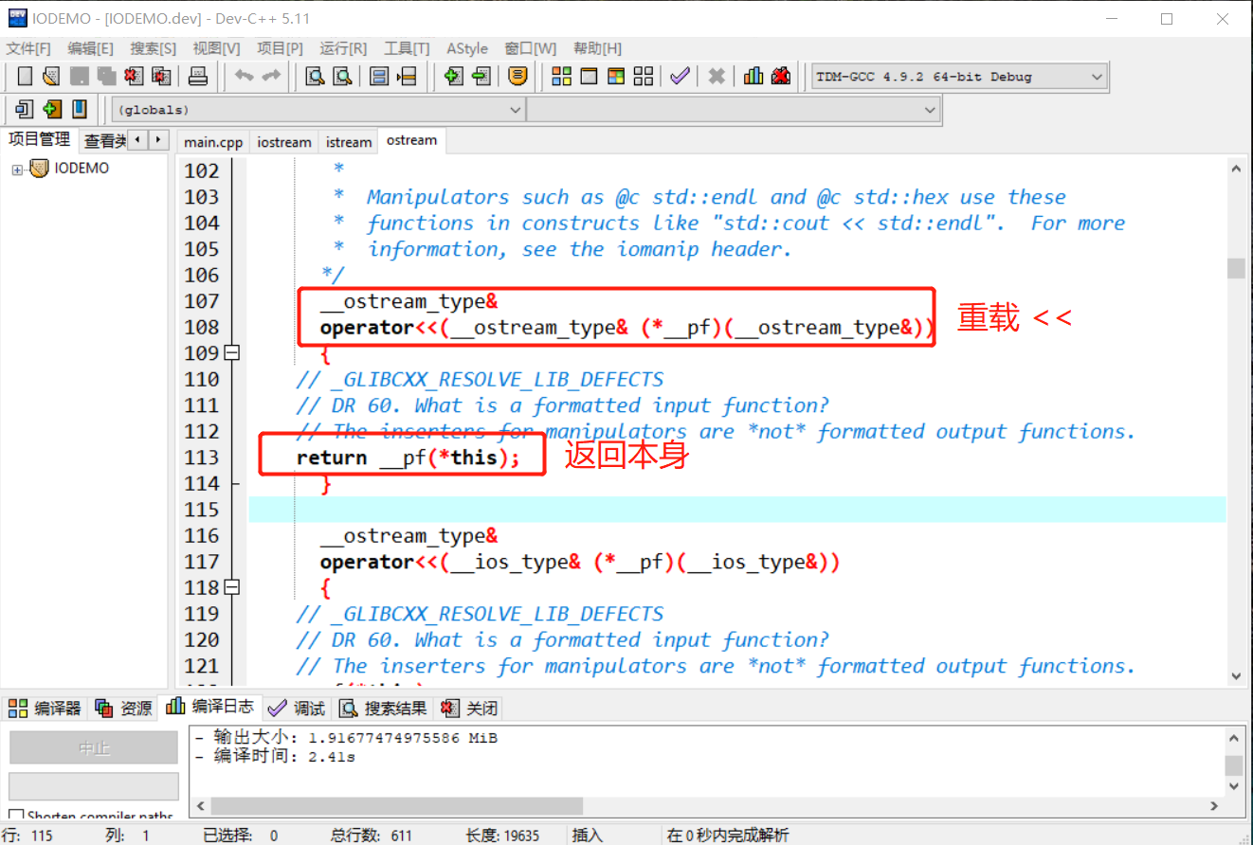Image resolution: width=1253 pixels, height=845 pixels.
Task: Click the 中止 abort button
Action: [94, 747]
